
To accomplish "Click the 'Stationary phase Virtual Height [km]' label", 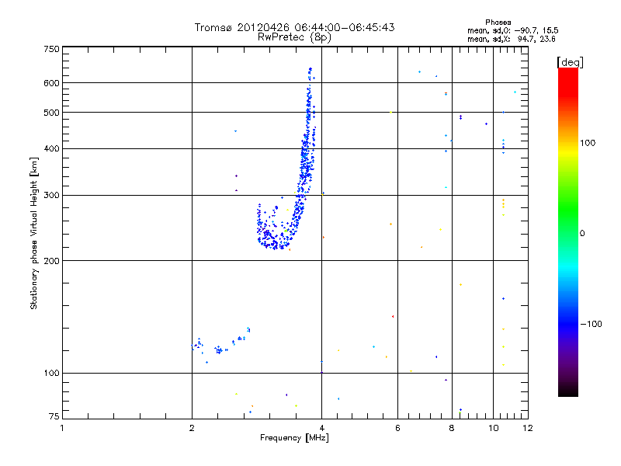I will 34,233.
